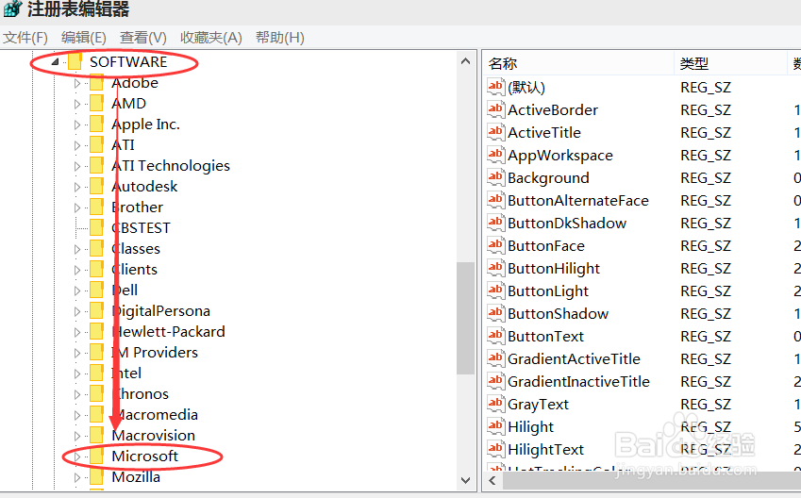Click the tree pane scroll down arrow
The width and height of the screenshot is (801, 498).
[x=465, y=480]
